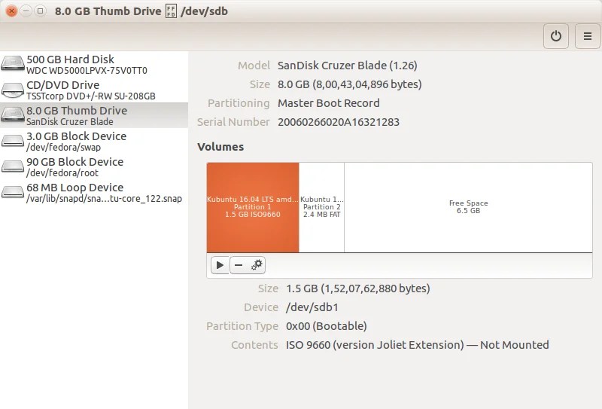Delete selected partition with minus button
The height and width of the screenshot is (409, 602).
(239, 265)
